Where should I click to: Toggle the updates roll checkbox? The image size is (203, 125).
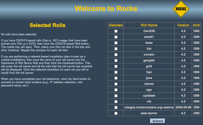click(116, 96)
